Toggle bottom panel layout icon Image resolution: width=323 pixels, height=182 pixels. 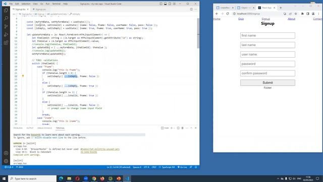pyautogui.click(x=165, y=4)
